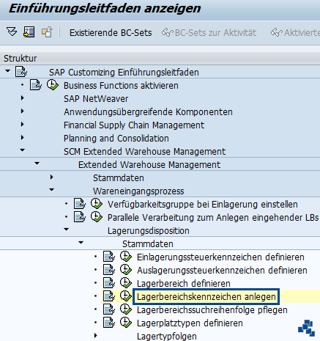The image size is (320, 341).
Task: Execute Lagerbereichskennzeichen anlegen activity
Action: (x=126, y=296)
